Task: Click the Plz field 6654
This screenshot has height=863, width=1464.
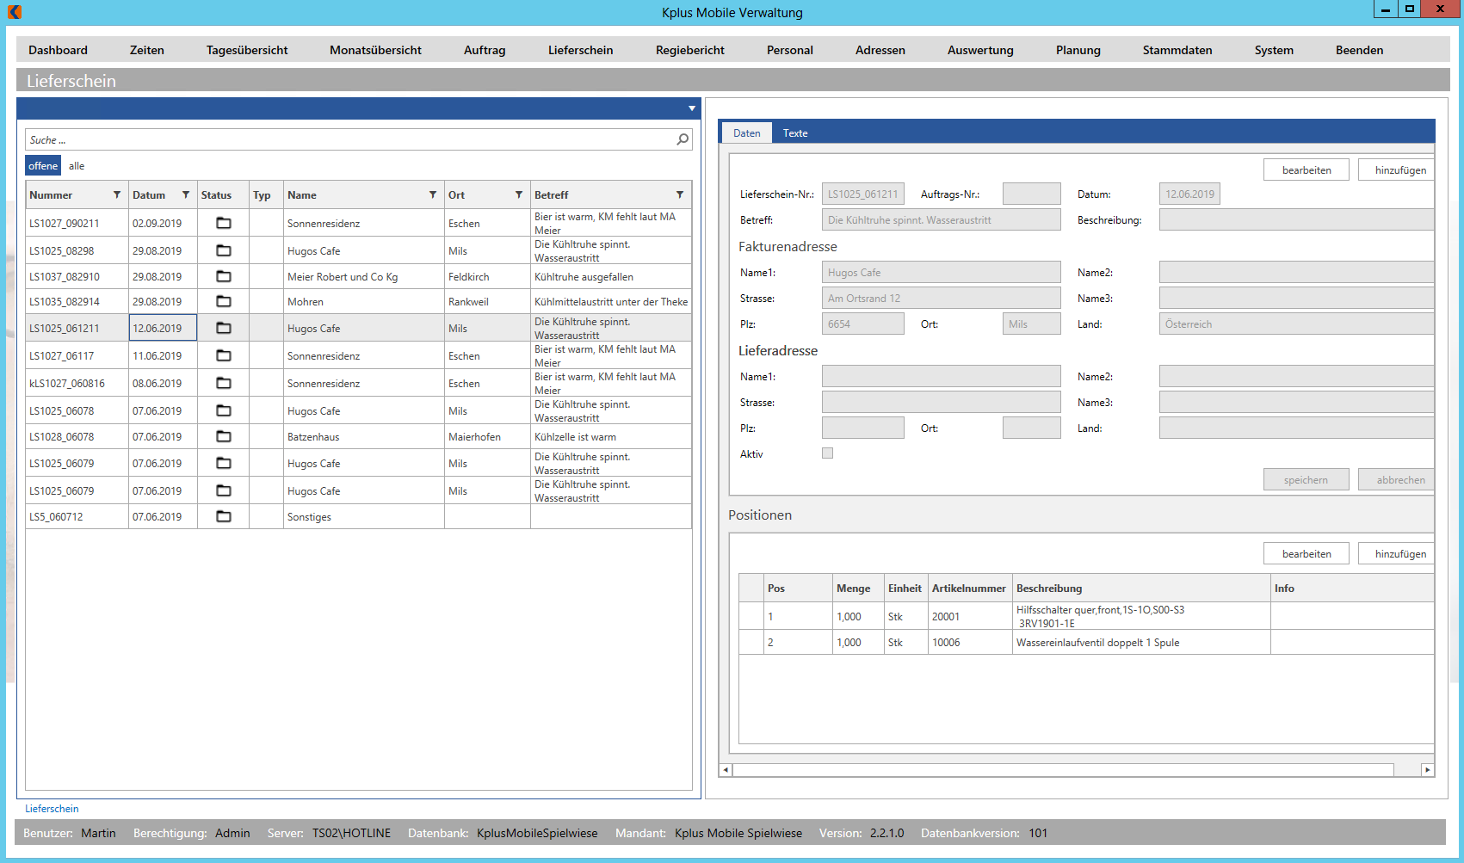Action: click(863, 324)
